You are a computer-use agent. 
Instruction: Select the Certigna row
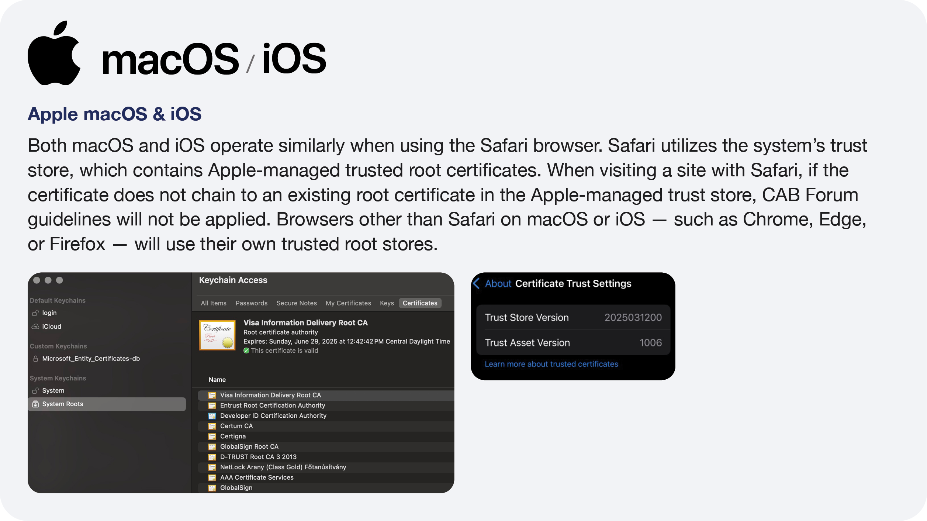click(x=326, y=437)
